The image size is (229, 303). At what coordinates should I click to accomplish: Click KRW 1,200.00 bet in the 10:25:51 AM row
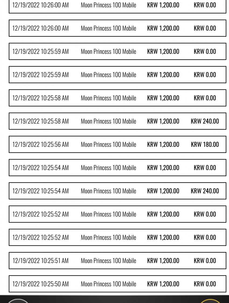pos(163,261)
